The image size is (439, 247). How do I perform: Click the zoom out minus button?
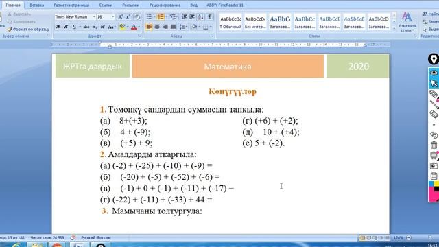point(409,238)
